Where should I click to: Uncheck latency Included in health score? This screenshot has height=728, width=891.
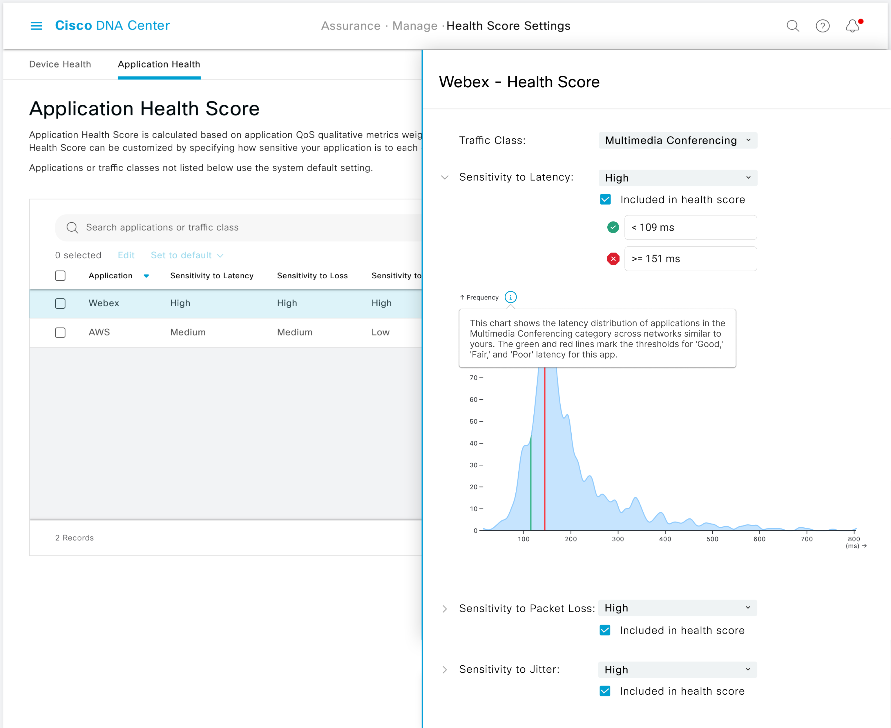[x=605, y=199]
